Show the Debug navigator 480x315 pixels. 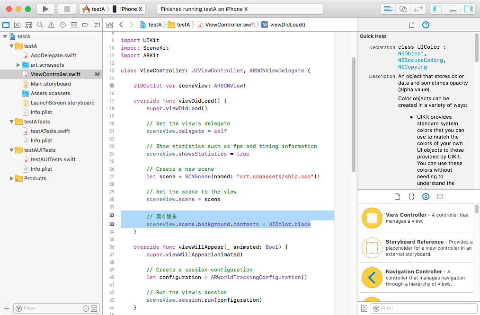pyautogui.click(x=74, y=25)
